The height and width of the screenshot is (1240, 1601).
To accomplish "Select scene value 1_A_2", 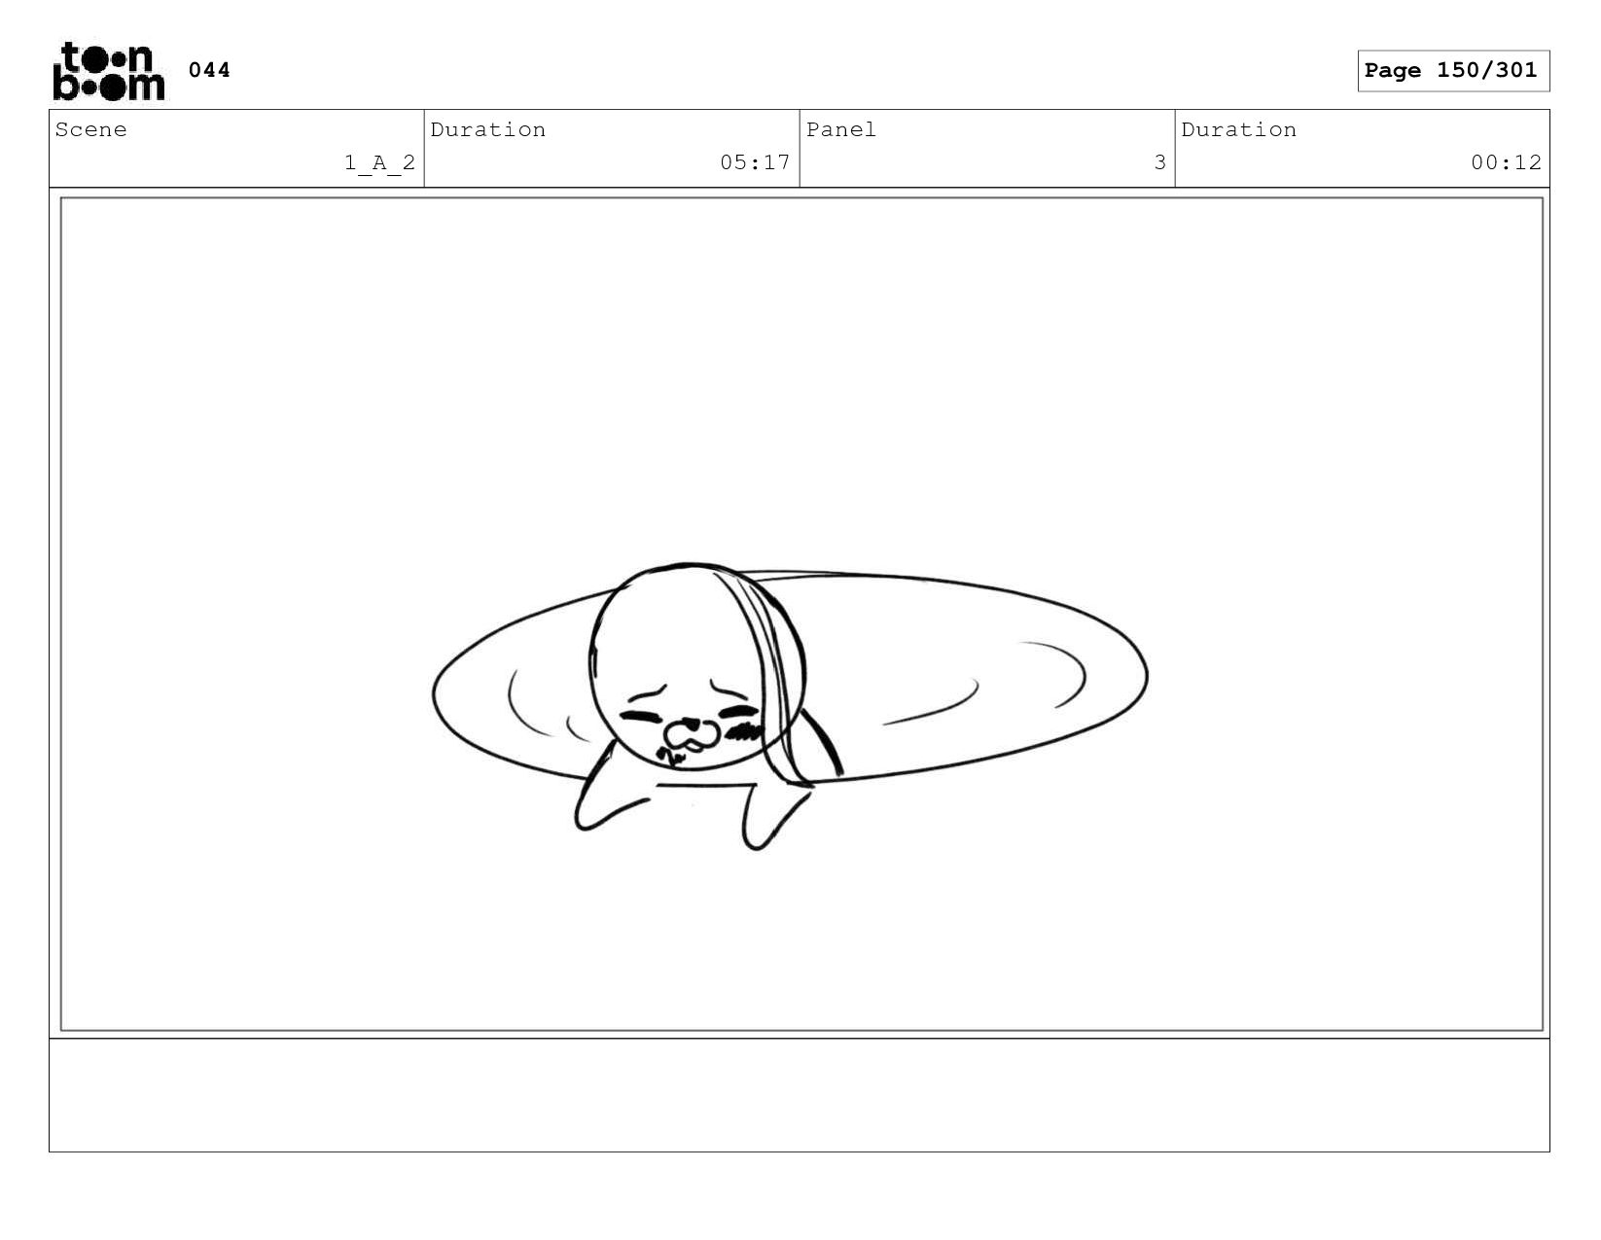I will tap(379, 162).
